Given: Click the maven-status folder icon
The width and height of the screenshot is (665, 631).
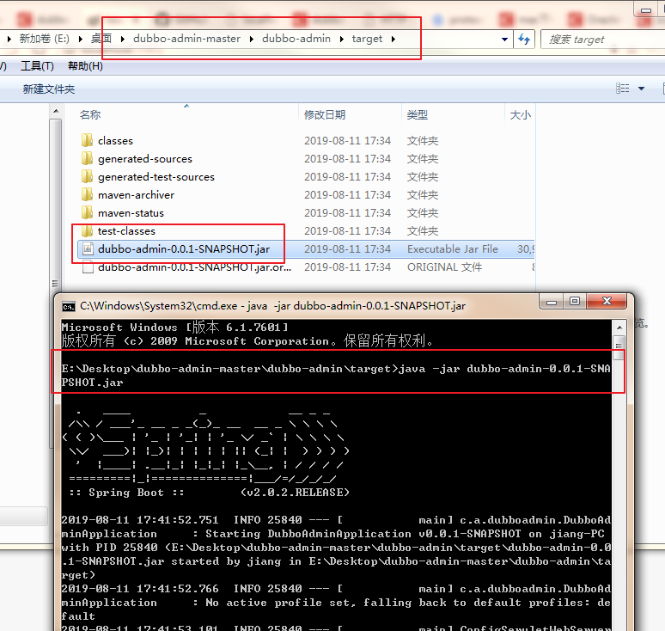Looking at the screenshot, I should point(87,212).
